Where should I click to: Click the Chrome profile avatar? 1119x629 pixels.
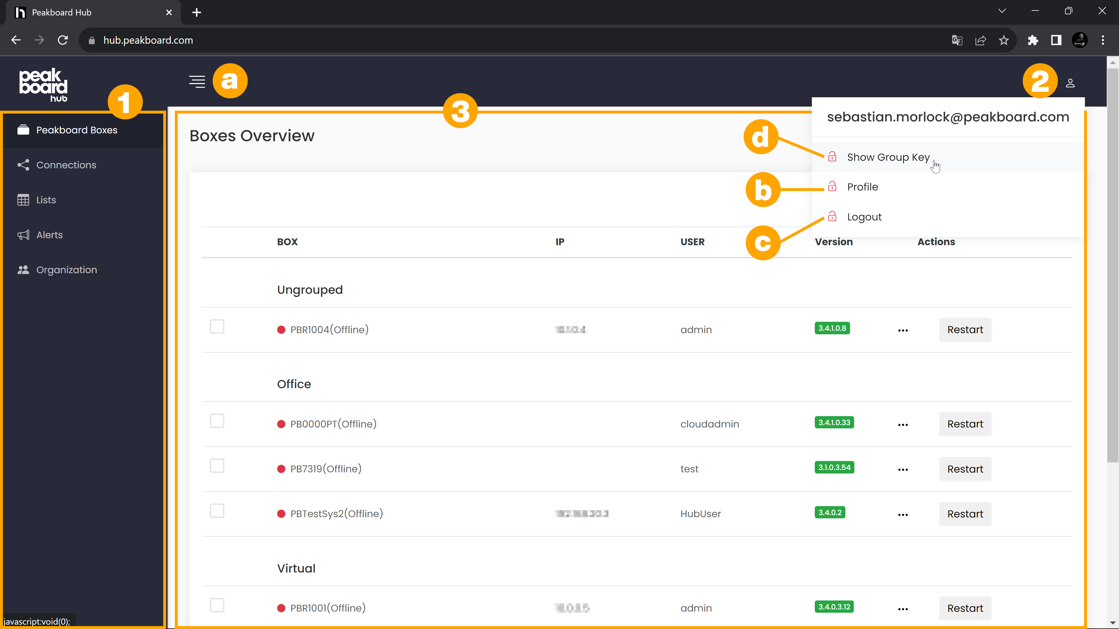pyautogui.click(x=1079, y=40)
